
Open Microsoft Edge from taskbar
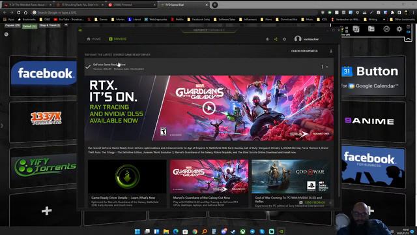click(x=176, y=232)
